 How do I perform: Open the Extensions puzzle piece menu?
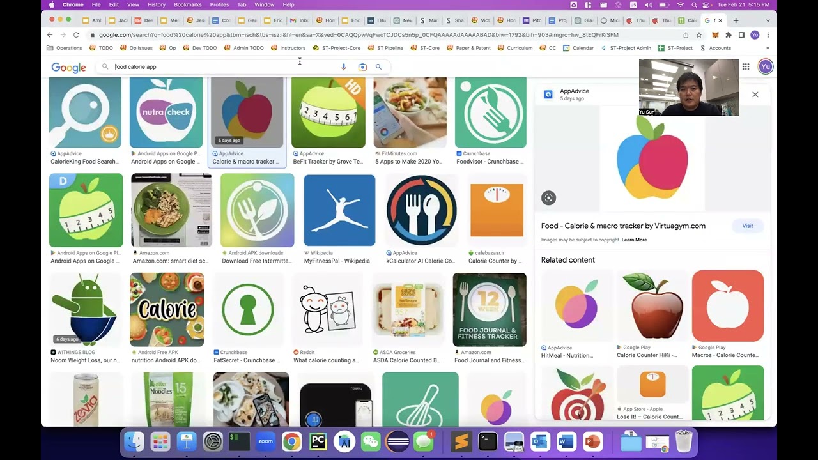click(728, 35)
